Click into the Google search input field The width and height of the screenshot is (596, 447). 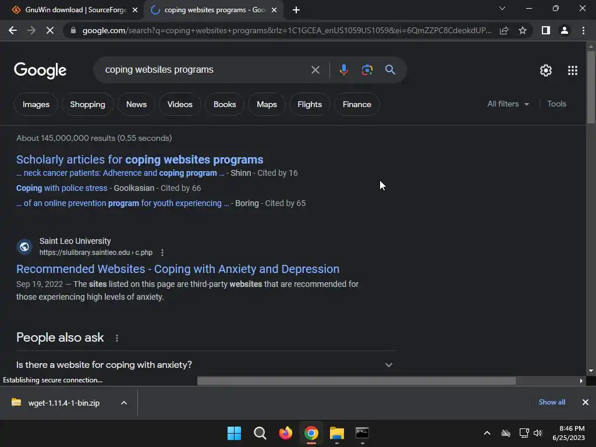(x=205, y=70)
